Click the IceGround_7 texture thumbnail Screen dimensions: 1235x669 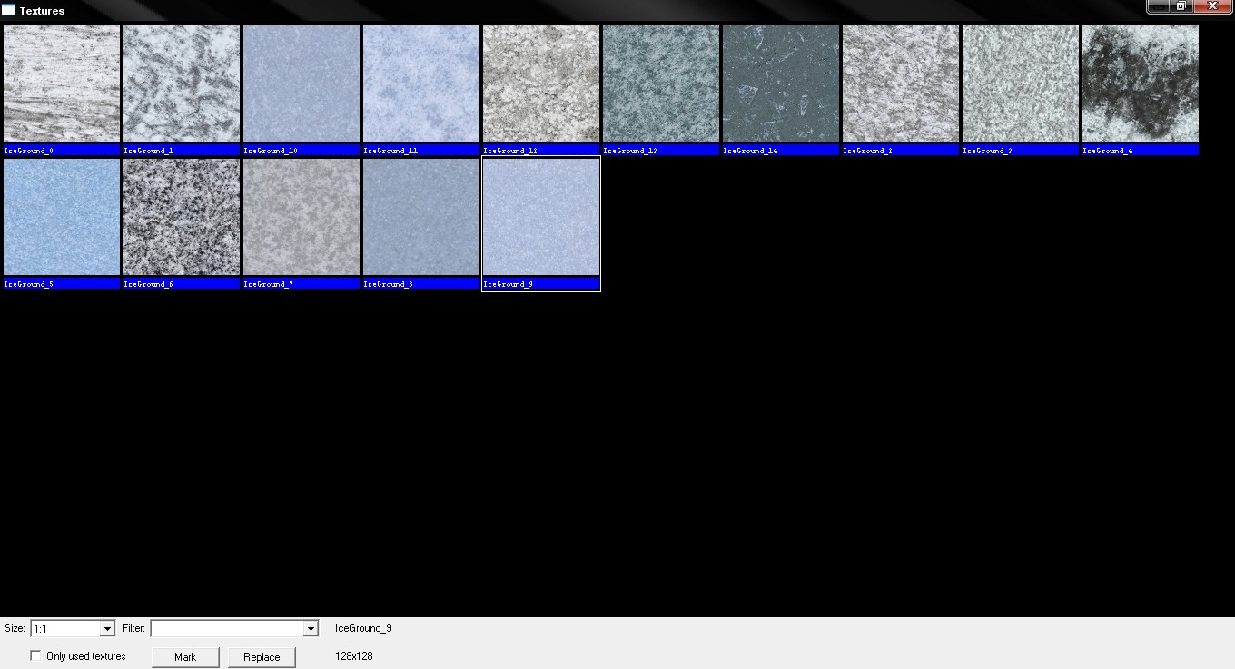pyautogui.click(x=301, y=217)
